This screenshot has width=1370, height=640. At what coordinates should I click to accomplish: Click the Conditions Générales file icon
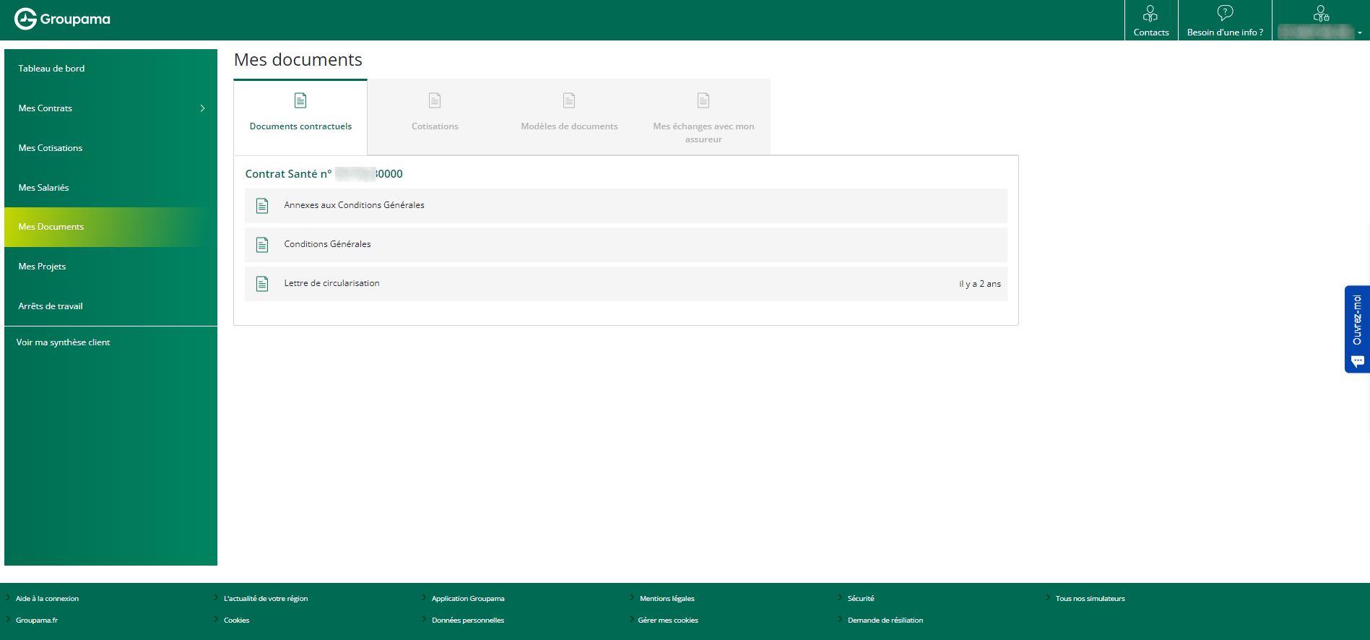[x=262, y=245]
